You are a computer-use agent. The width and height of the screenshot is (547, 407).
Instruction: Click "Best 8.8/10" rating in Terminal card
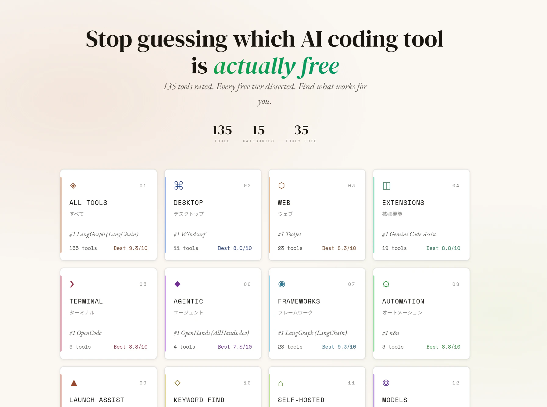tap(130, 347)
